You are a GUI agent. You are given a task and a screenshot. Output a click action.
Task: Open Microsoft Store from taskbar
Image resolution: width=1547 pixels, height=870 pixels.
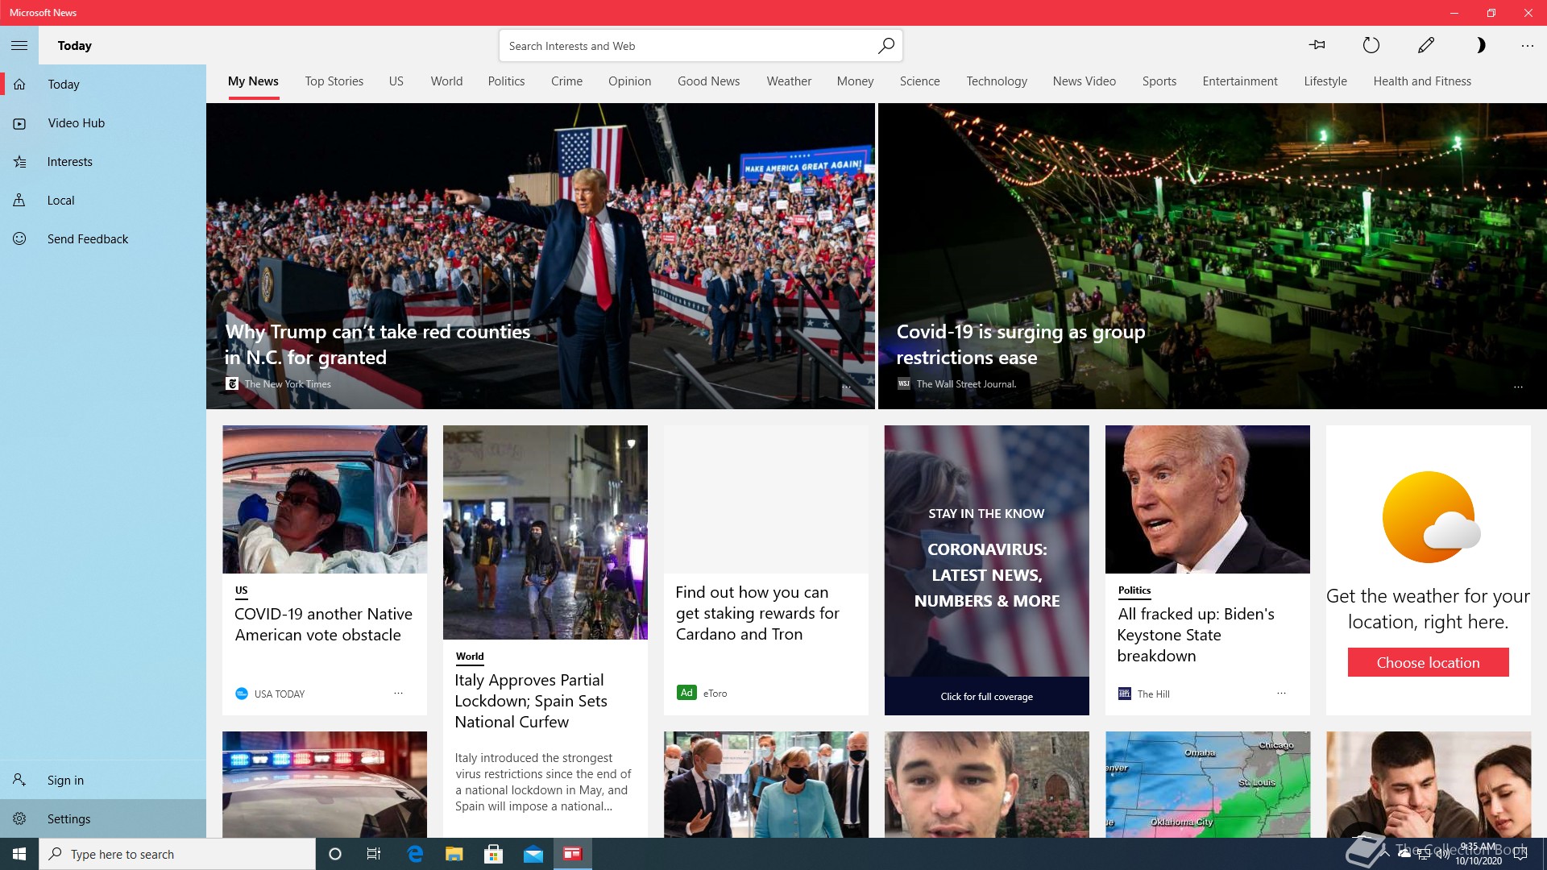tap(493, 854)
